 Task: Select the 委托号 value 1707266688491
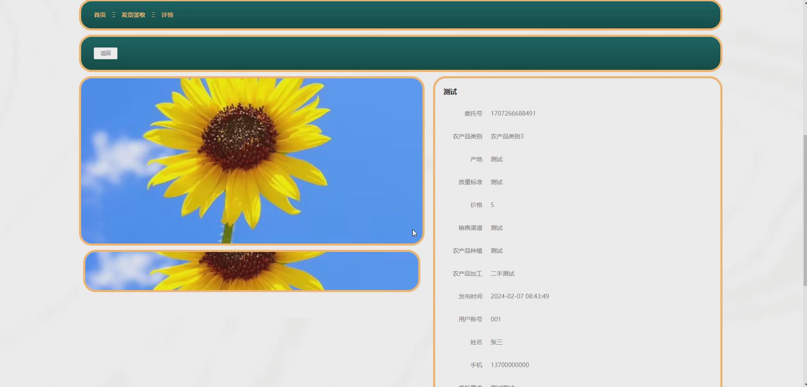point(513,114)
